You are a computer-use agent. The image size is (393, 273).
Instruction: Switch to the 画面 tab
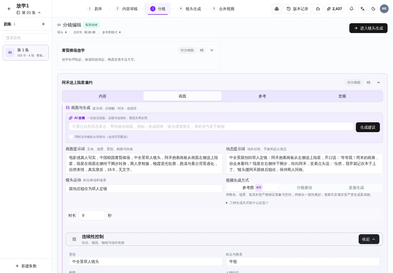[183, 96]
